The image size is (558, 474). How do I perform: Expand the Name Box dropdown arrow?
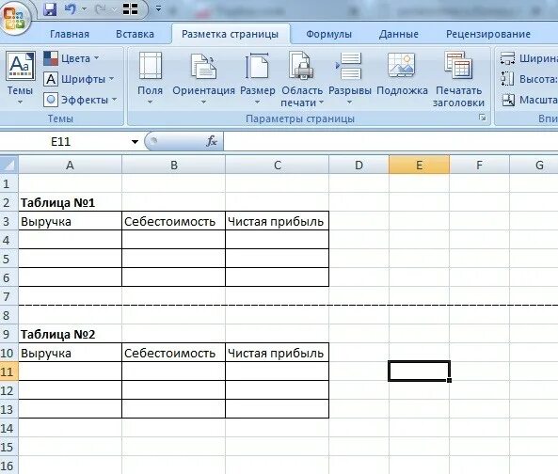(x=135, y=142)
